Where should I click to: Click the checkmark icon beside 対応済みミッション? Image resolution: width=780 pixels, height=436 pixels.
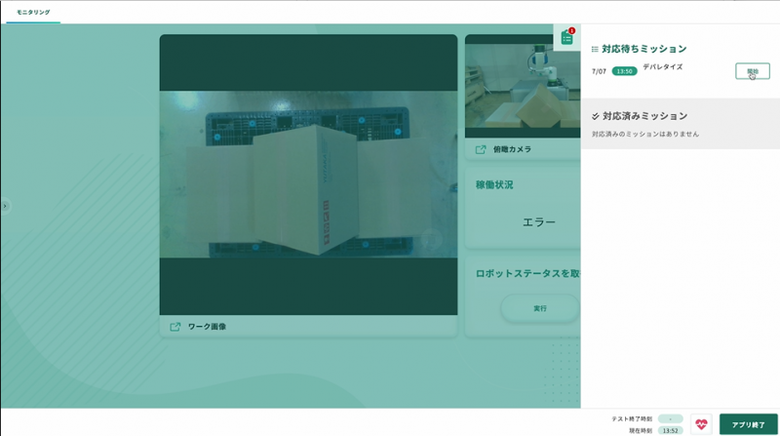(596, 116)
